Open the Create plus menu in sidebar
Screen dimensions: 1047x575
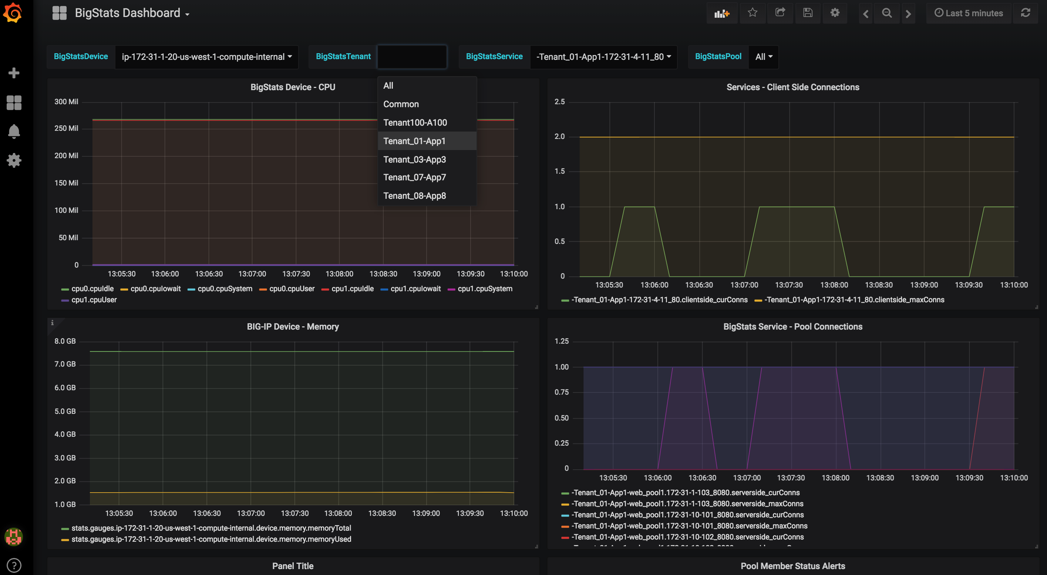pos(14,73)
